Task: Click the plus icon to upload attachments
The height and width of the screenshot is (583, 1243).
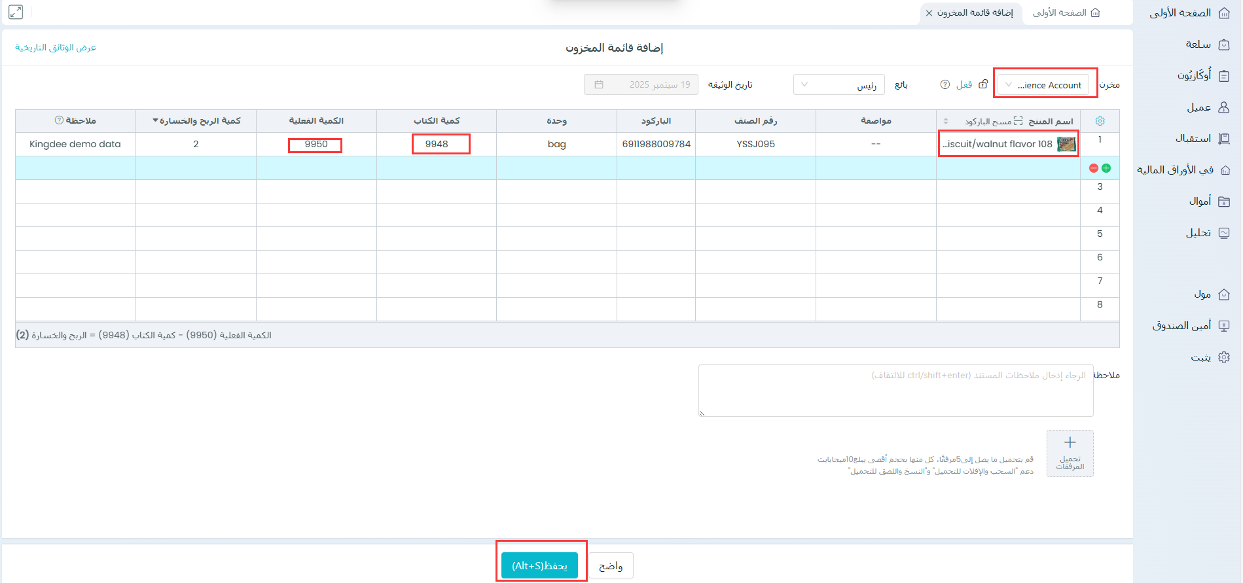Action: pyautogui.click(x=1070, y=443)
